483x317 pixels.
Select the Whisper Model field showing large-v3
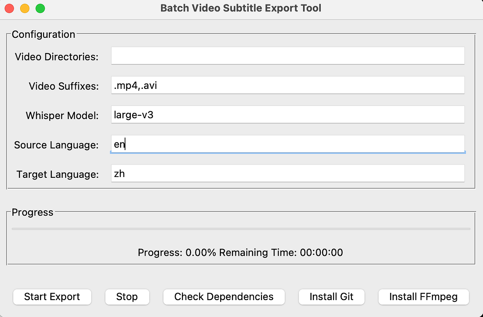pyautogui.click(x=288, y=114)
